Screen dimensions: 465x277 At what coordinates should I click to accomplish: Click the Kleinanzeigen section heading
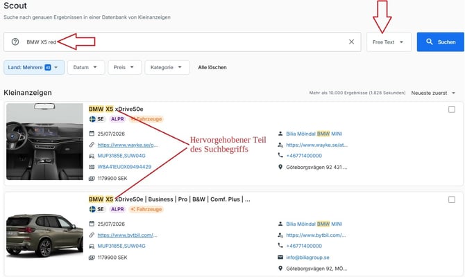(28, 93)
